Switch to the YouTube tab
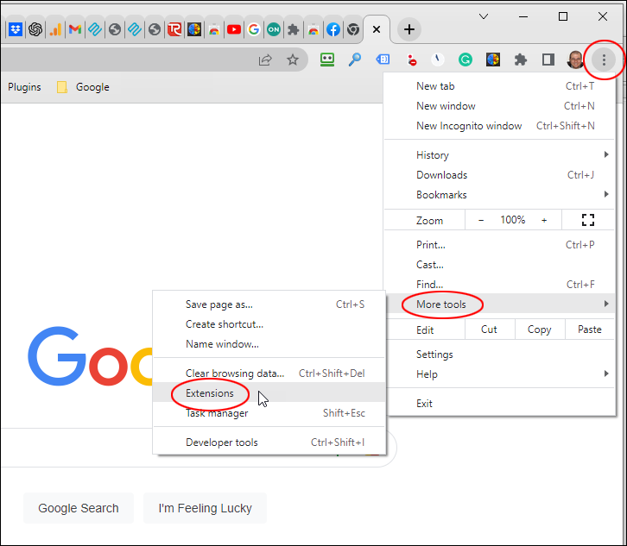Viewport: 627px width, 546px height. tap(234, 29)
